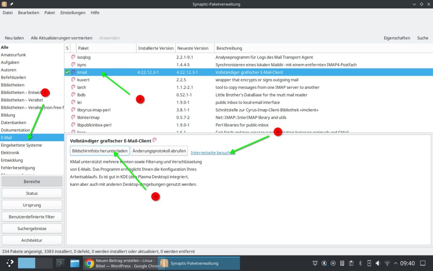The height and width of the screenshot is (271, 433).
Task: Select the Architektur filter button
Action: [x=32, y=241]
